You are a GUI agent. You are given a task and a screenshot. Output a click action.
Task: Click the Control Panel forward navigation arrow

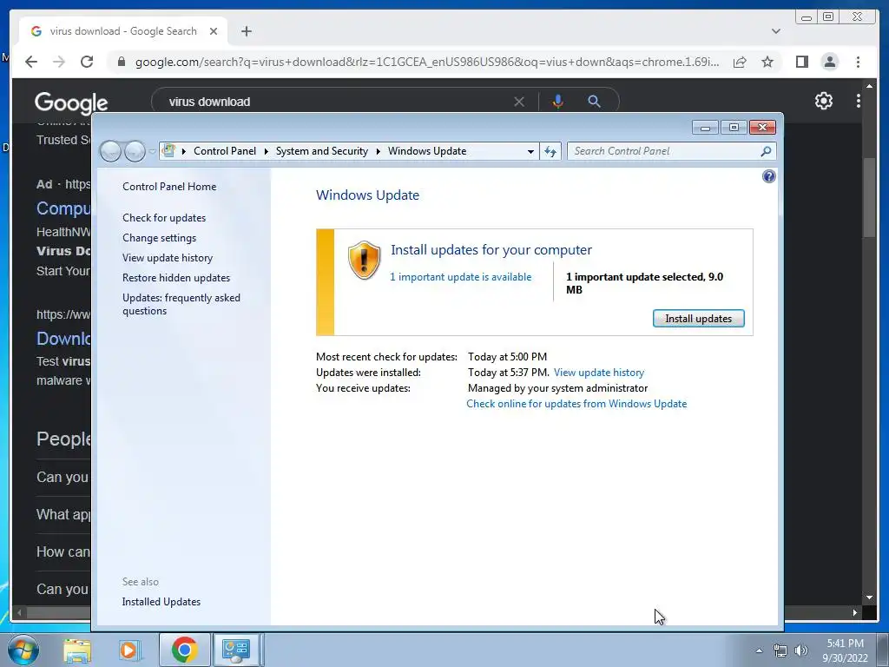(135, 151)
